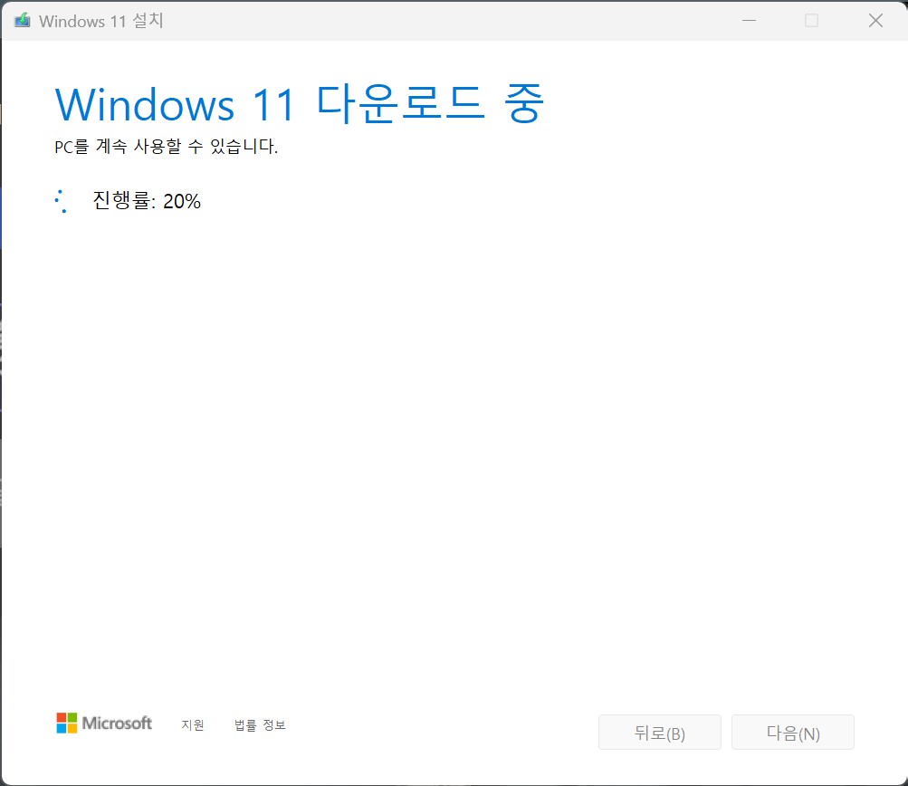Click the Microsoft logo

[104, 723]
